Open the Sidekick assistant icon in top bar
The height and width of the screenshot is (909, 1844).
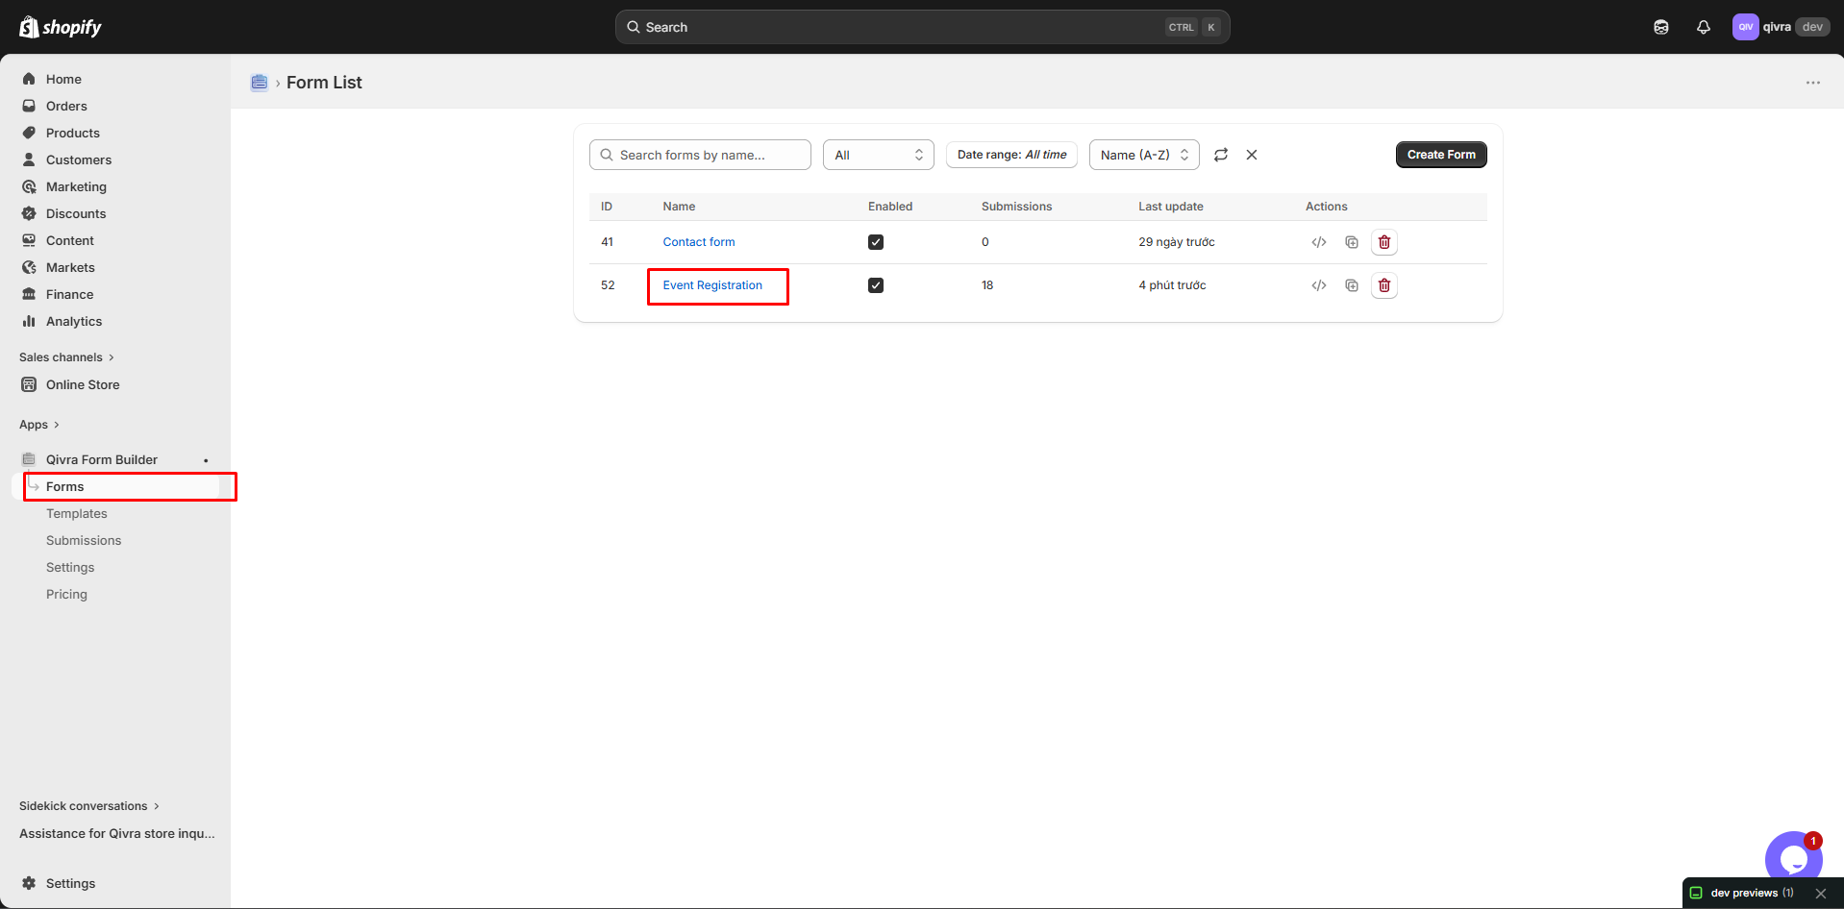coord(1661,27)
